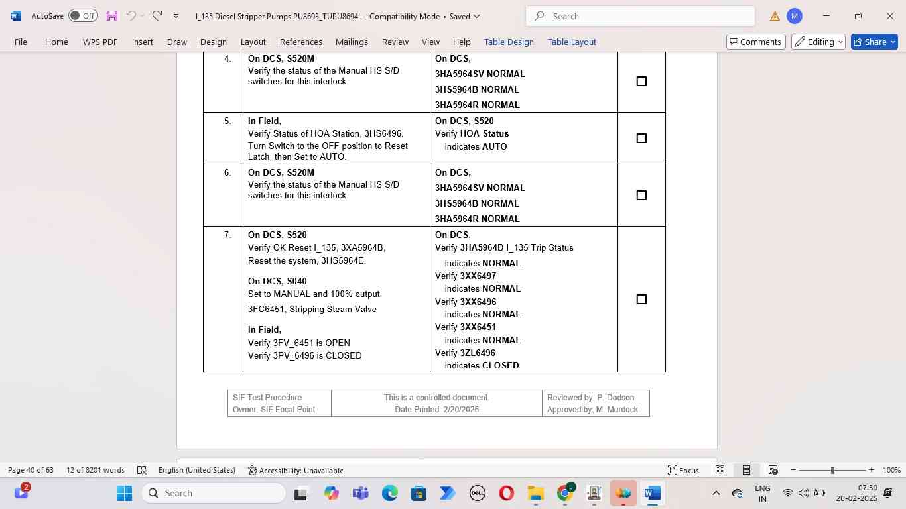The height and width of the screenshot is (509, 906).
Task: Open Google Chrome from taskbar
Action: tap(564, 493)
